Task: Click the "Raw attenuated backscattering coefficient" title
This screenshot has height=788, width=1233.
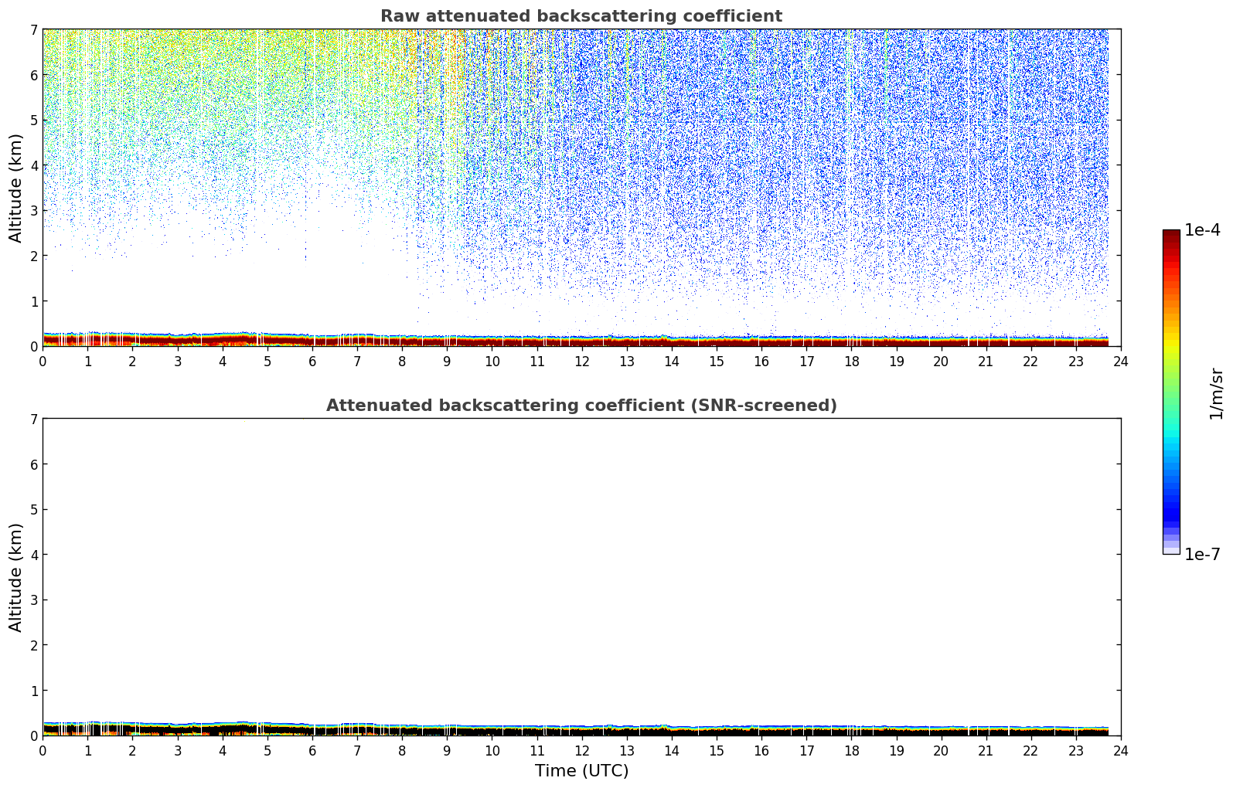Action: click(581, 16)
